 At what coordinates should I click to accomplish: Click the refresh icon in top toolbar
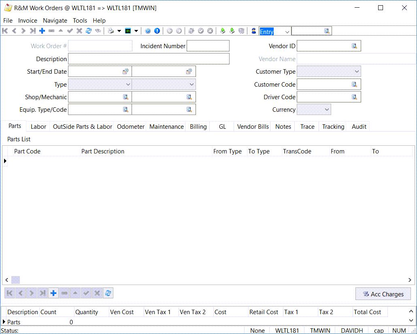coord(89,31)
